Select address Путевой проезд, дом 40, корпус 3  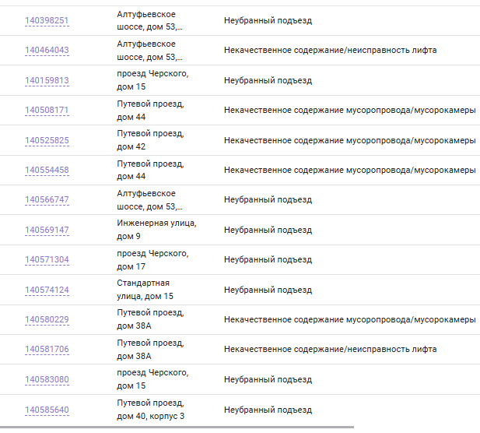tap(150, 410)
